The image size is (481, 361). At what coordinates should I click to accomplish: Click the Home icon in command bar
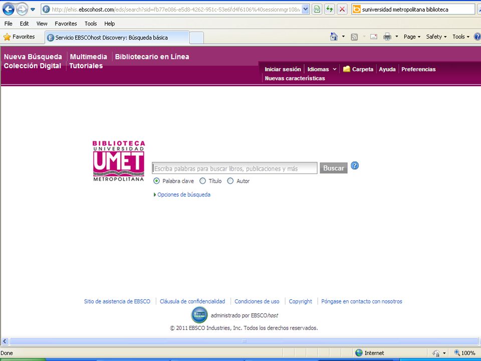pyautogui.click(x=334, y=37)
